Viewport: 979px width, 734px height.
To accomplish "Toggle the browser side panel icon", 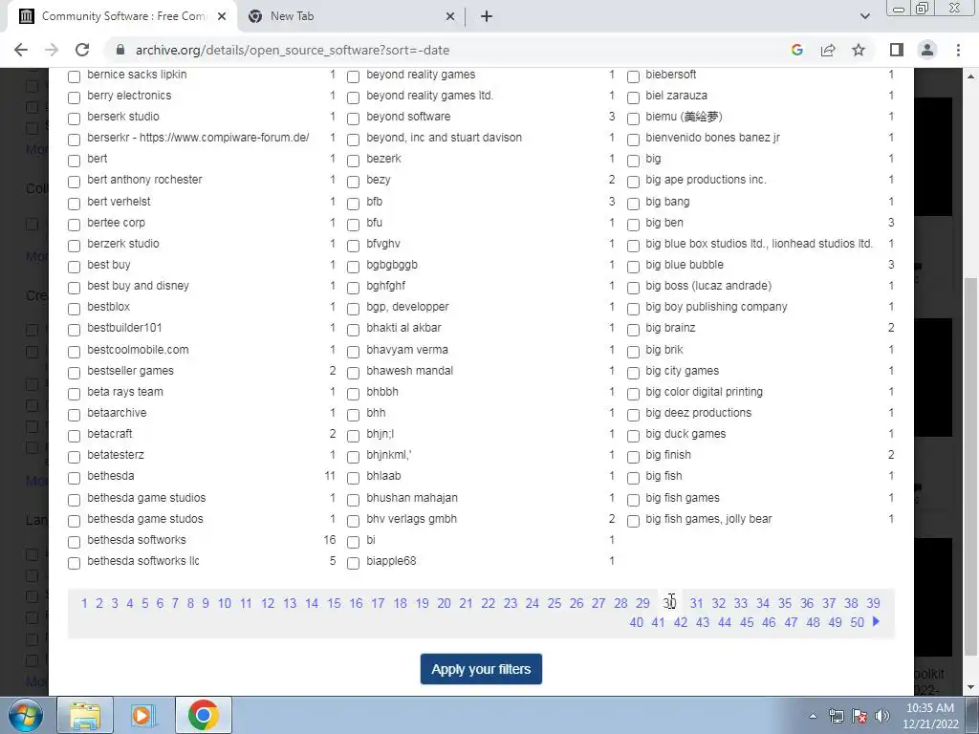I will pos(897,50).
